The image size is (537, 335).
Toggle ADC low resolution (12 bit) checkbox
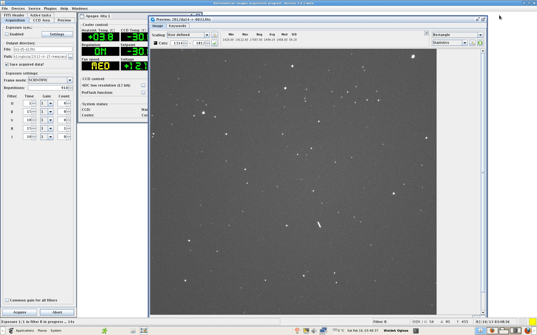coord(143,85)
